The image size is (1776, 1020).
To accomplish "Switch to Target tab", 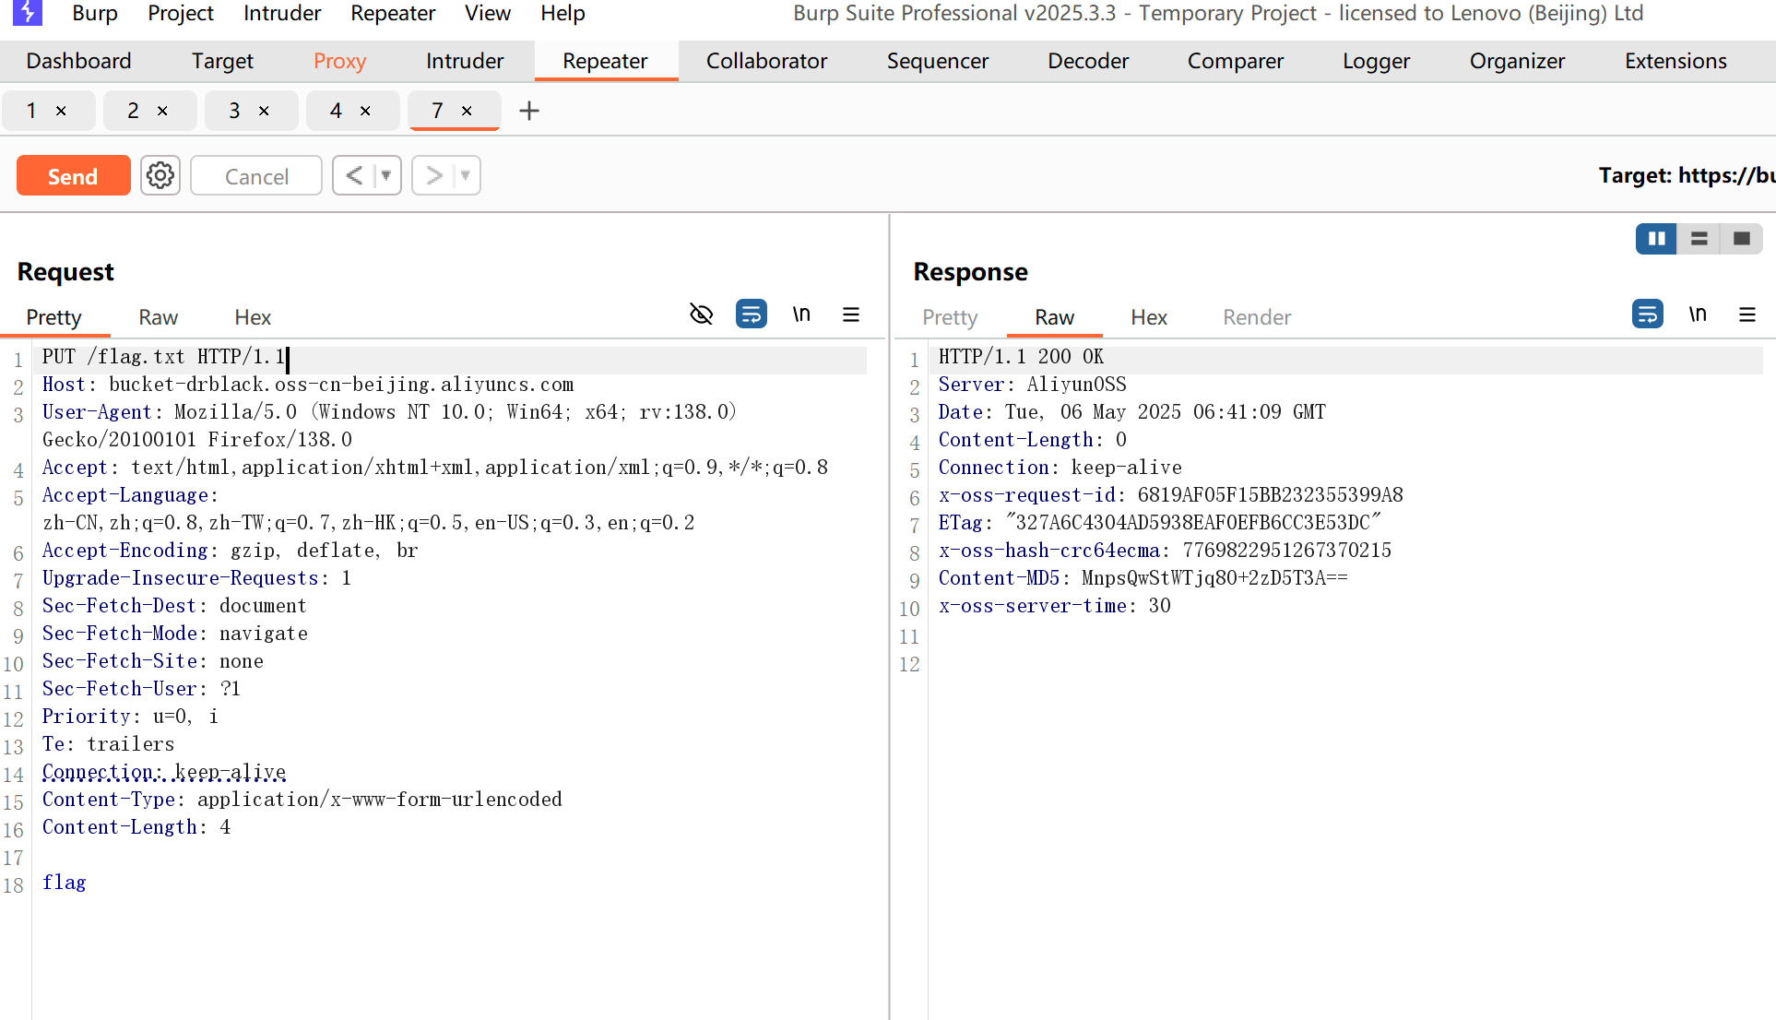I will 222,61.
